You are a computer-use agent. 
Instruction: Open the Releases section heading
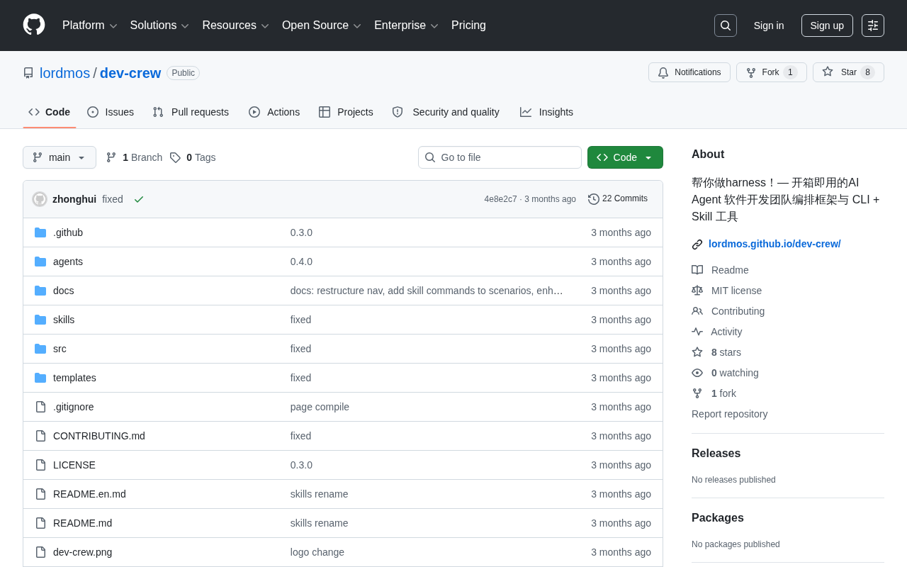tap(716, 454)
